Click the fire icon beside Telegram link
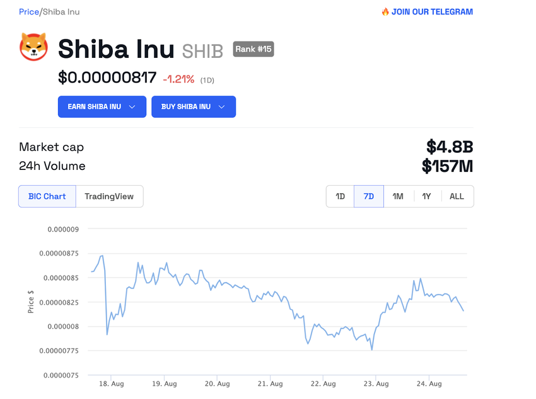This screenshot has width=536, height=399. [x=385, y=12]
